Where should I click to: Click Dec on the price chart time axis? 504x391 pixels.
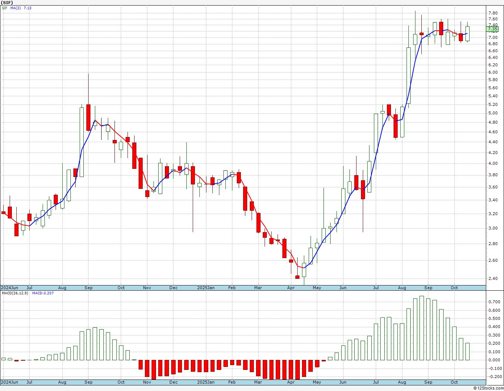pyautogui.click(x=173, y=288)
